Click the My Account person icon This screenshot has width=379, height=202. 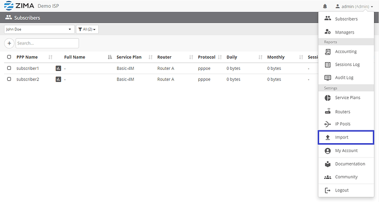click(x=327, y=151)
